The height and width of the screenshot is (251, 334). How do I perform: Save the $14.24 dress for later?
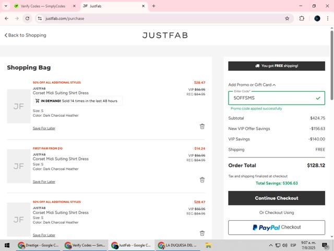point(44,181)
